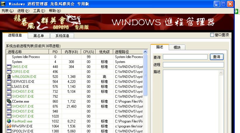
Task: Select the SERVICES.EXE process name
Action: (23, 81)
